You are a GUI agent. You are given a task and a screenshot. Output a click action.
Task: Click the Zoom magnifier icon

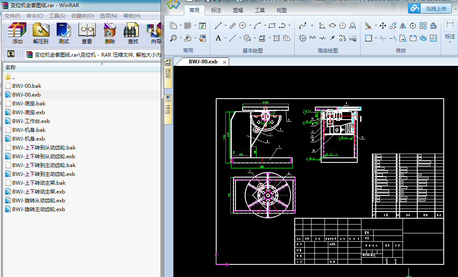(x=173, y=38)
